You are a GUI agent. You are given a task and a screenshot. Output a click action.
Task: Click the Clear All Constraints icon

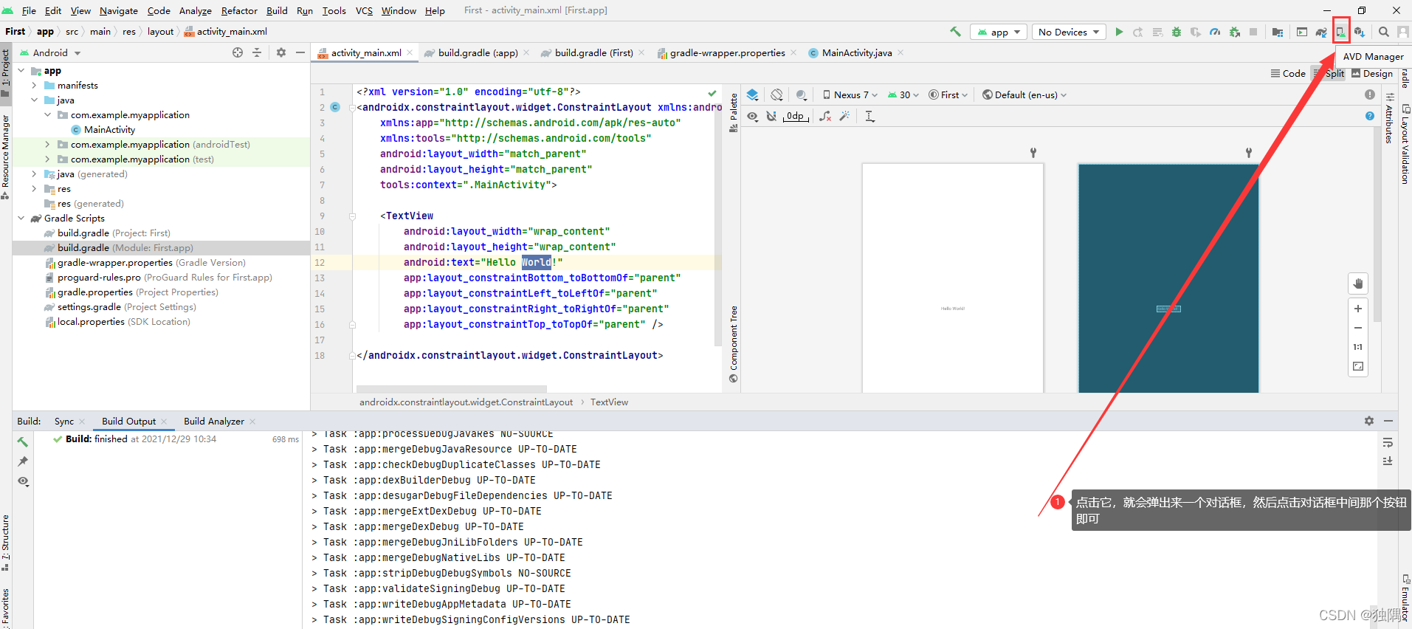point(825,116)
